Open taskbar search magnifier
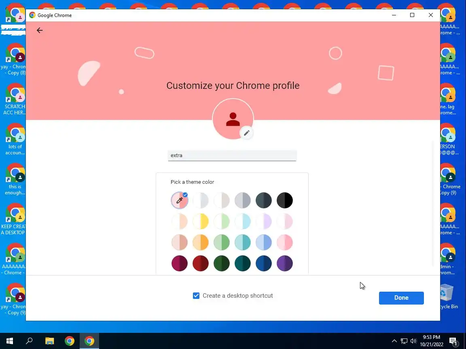This screenshot has height=349, width=466. click(29, 341)
